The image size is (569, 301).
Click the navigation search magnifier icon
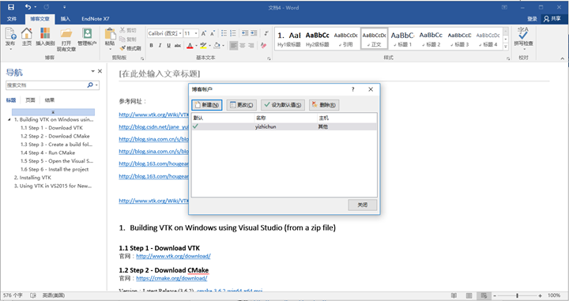[90, 85]
